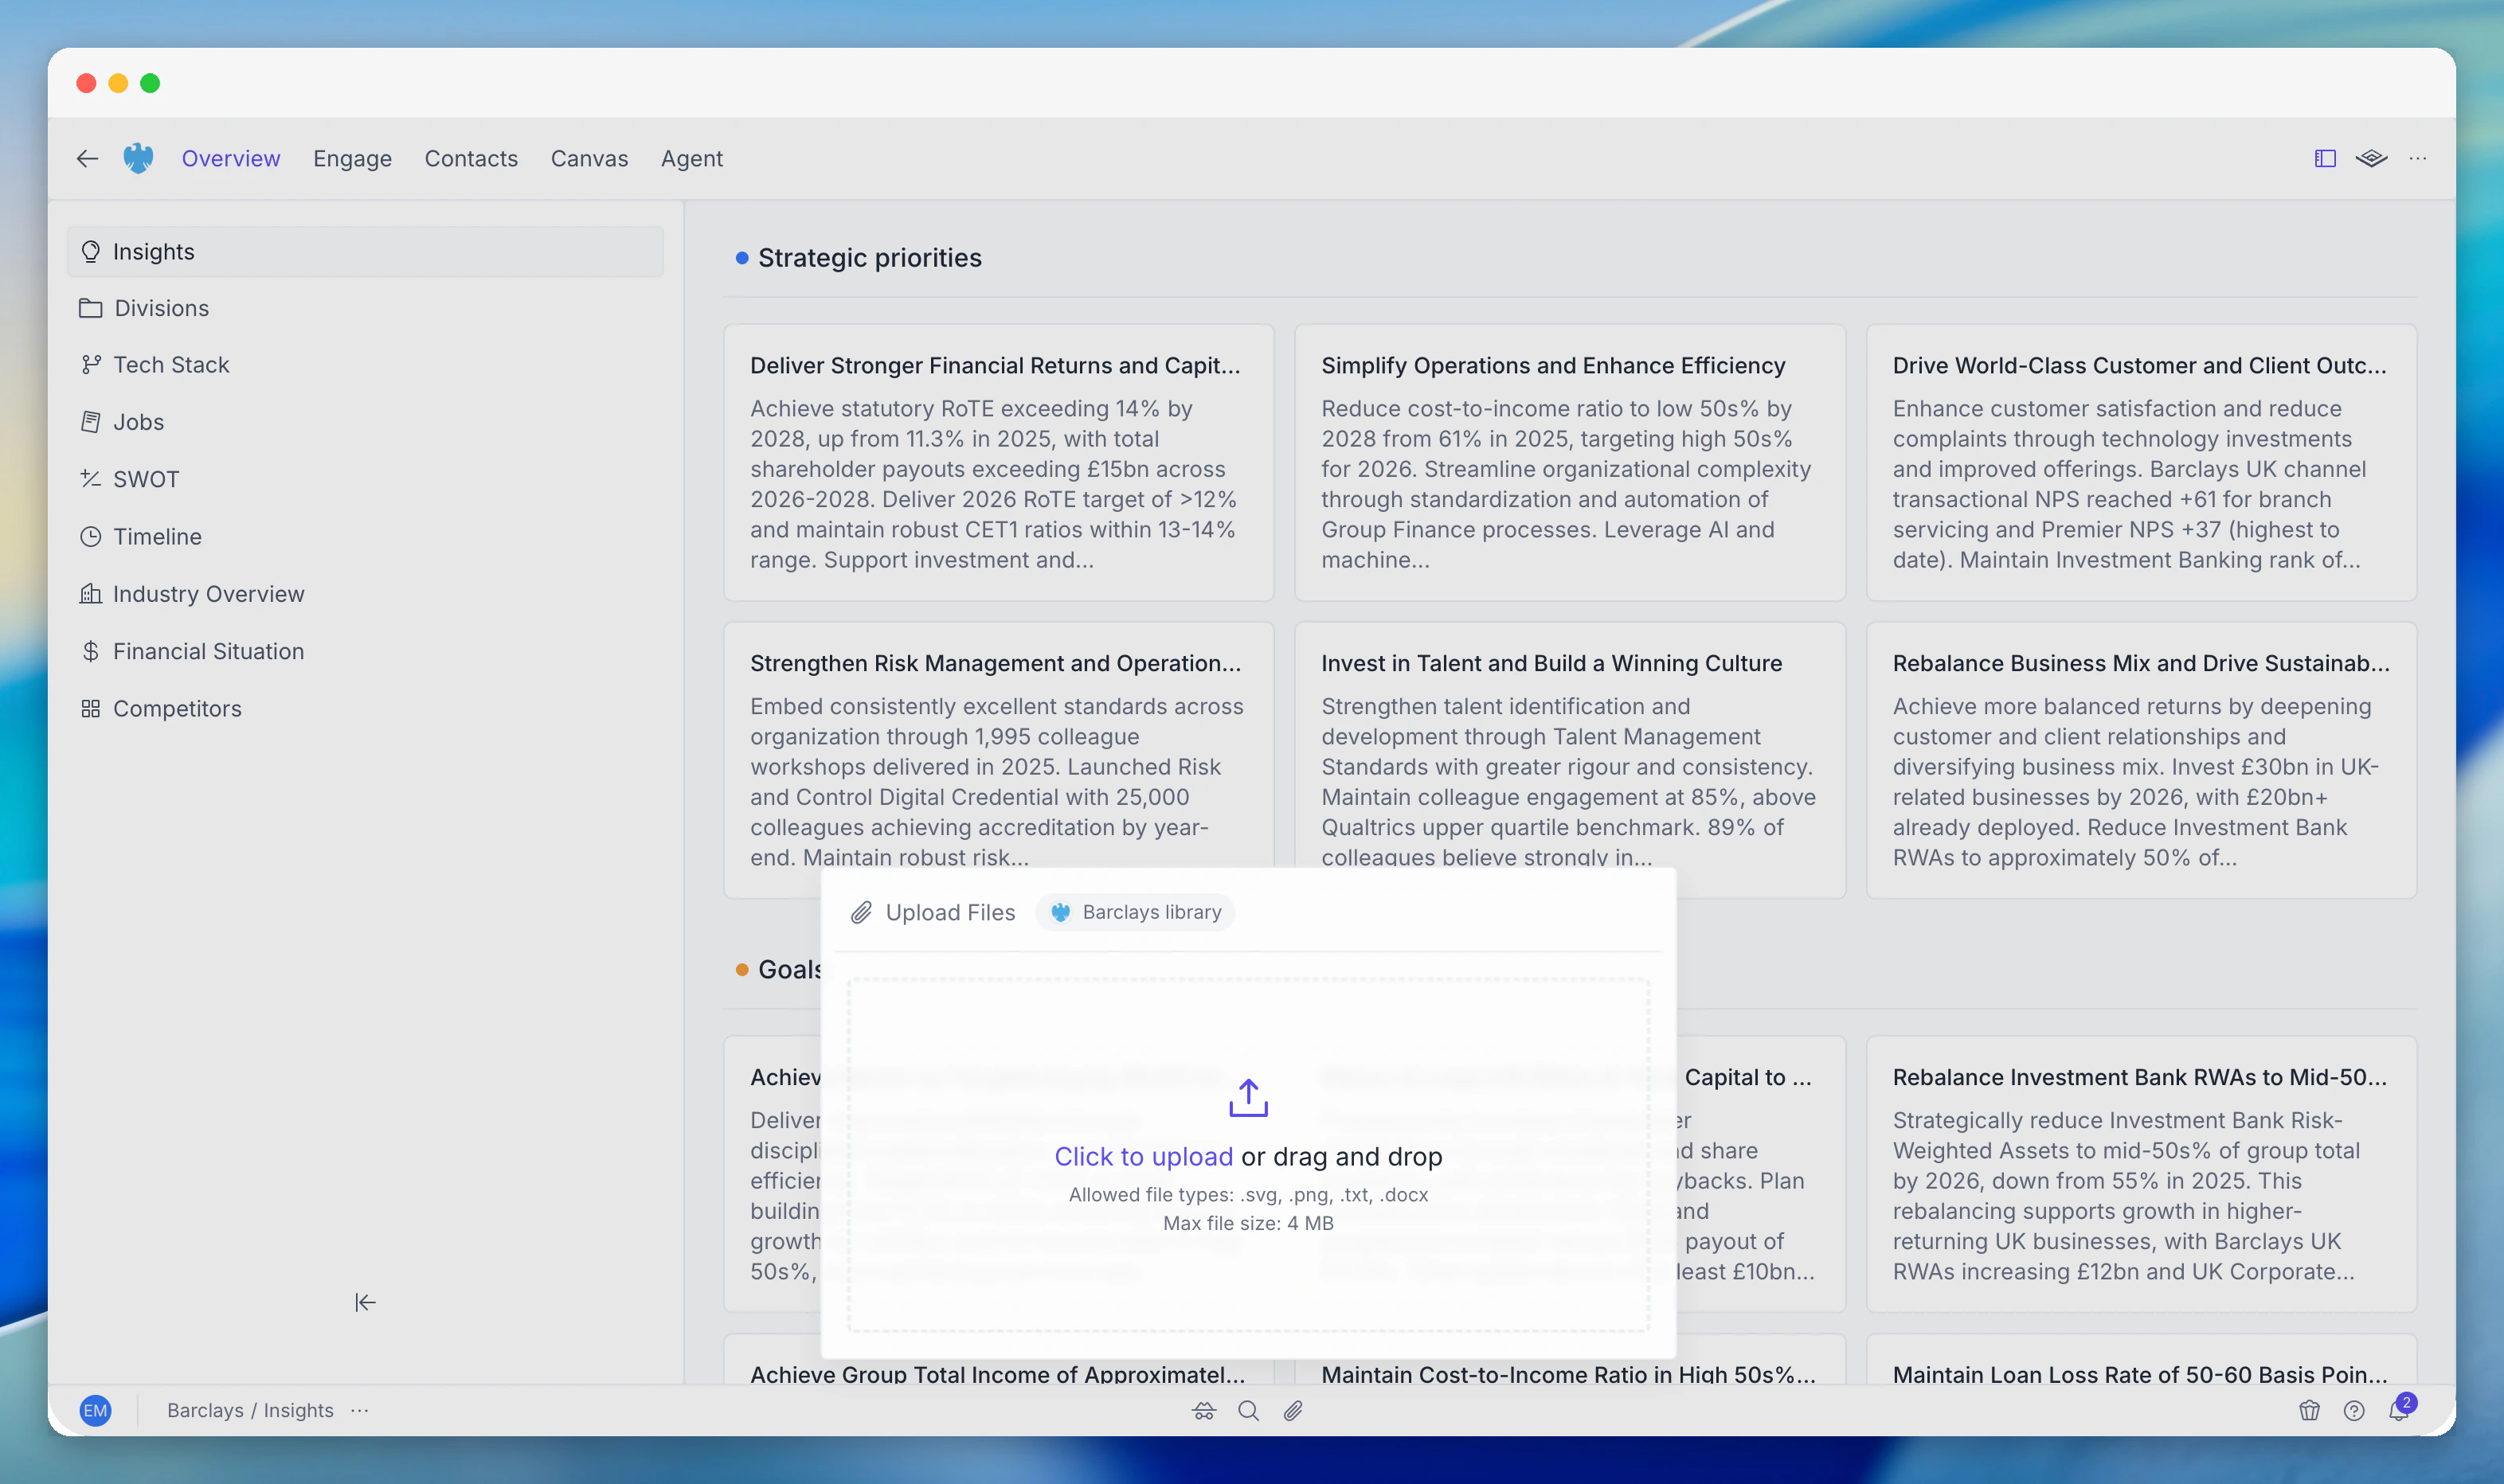Click the Barclays eagle logo in header
The width and height of the screenshot is (2504, 1484).
[138, 158]
